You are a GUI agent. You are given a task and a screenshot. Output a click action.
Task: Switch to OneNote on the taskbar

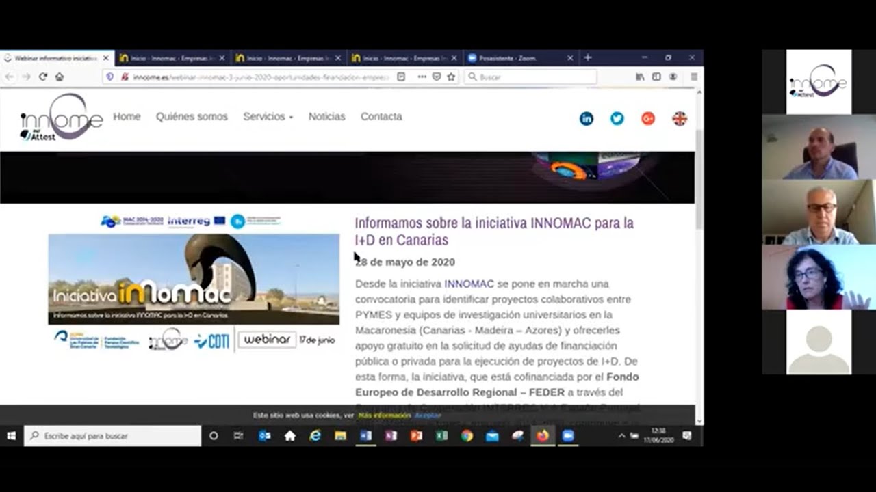pyautogui.click(x=391, y=435)
